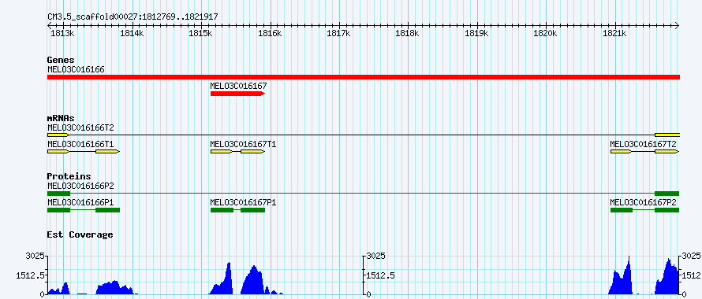Click the MEL03C016166 red gene bar
The height and width of the screenshot is (299, 702).
click(x=364, y=77)
